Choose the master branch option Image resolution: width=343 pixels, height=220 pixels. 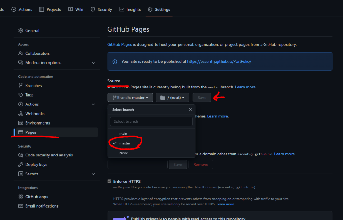151,143
